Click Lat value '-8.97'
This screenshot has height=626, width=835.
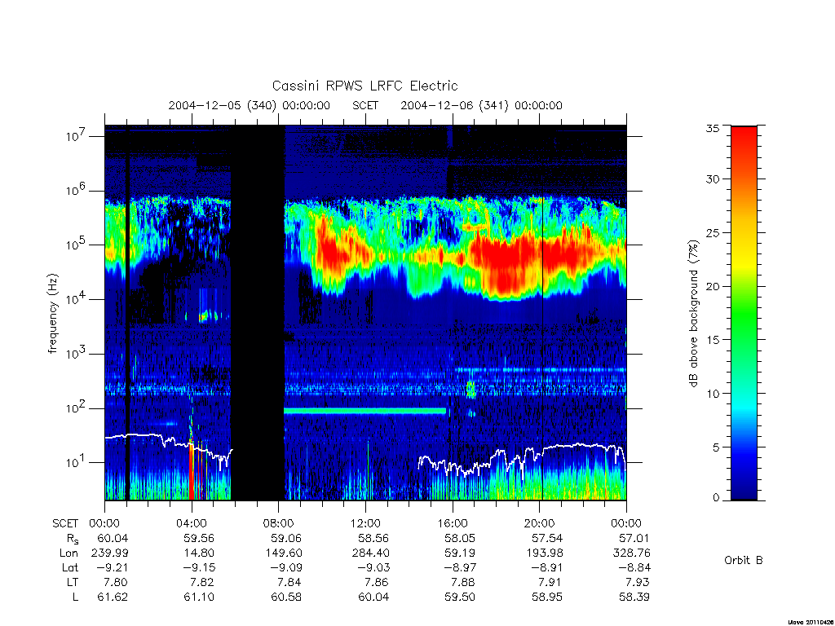[460, 567]
